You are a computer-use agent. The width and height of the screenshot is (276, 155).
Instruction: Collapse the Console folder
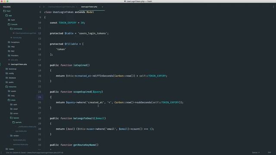[x=9, y=24]
